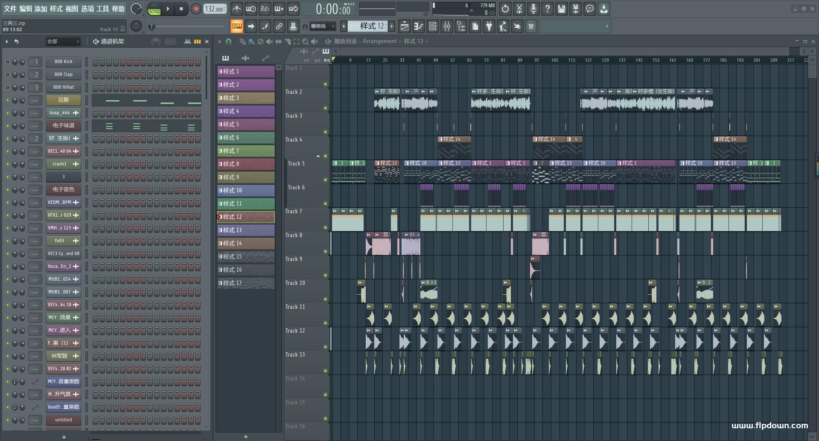Open the 全部 channel filter dropdown
819x441 pixels.
coord(63,41)
